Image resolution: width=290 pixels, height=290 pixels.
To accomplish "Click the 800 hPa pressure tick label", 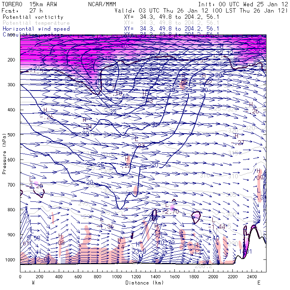I will coord(11,210).
